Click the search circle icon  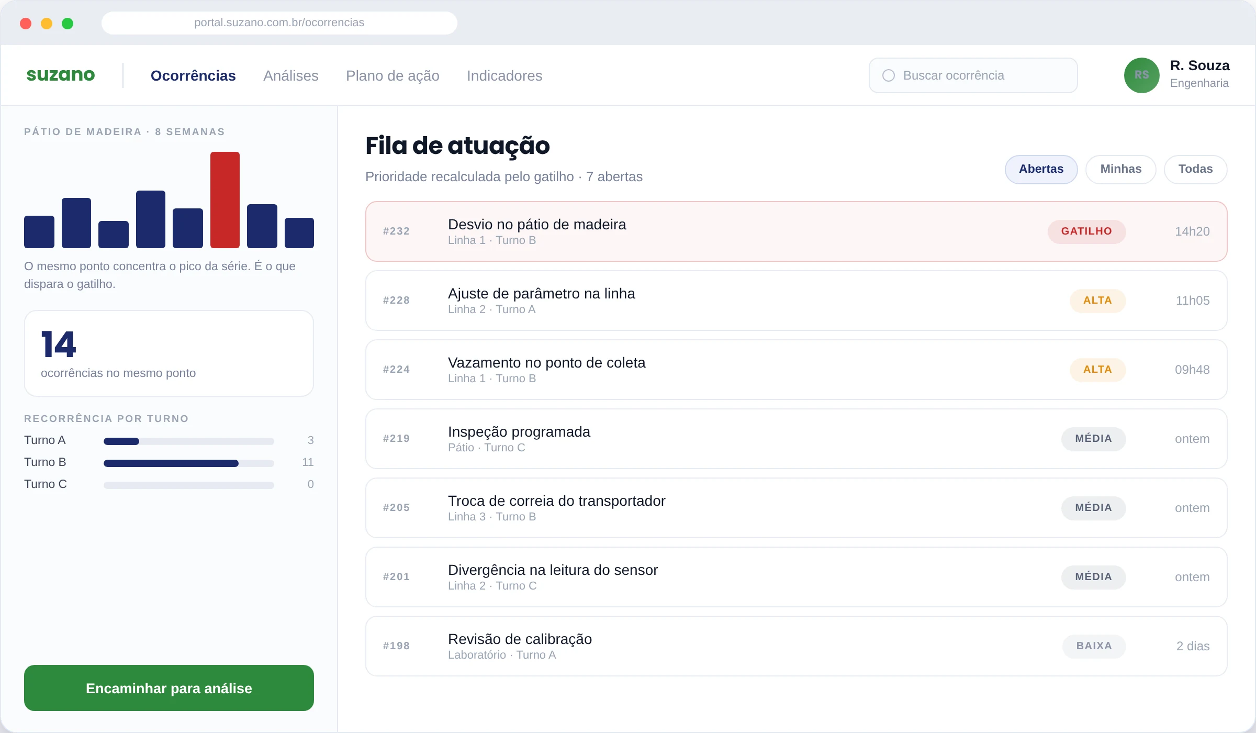click(889, 75)
